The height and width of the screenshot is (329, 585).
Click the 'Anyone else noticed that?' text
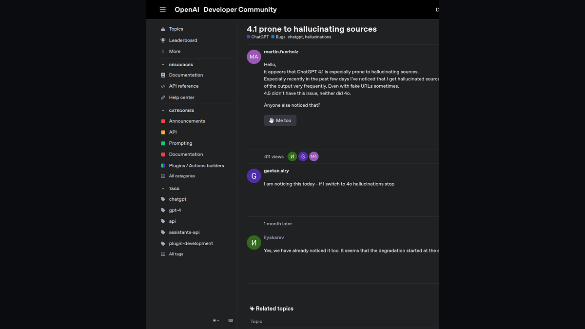(x=292, y=105)
